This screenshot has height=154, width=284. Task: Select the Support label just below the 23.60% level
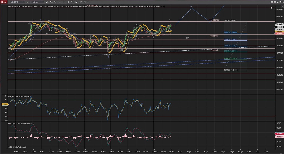click(x=214, y=36)
